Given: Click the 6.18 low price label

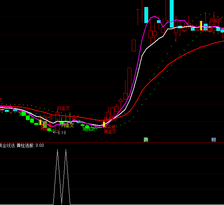Looking at the screenshot, I should tap(61, 133).
